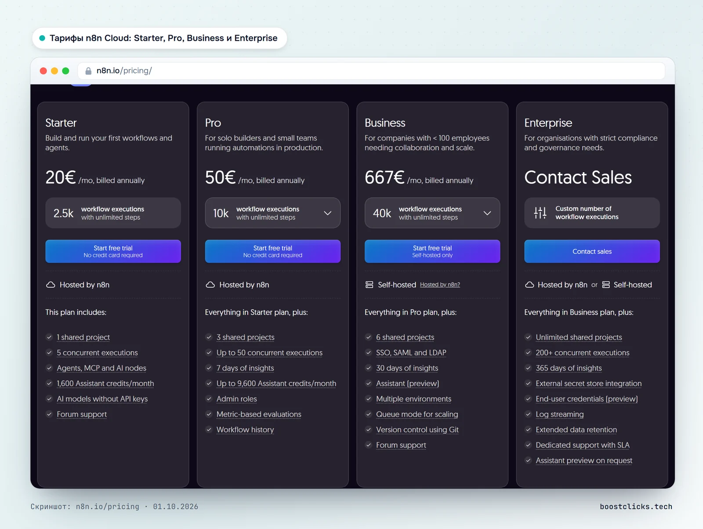Start free trial for Starter plan
The height and width of the screenshot is (529, 703).
tap(113, 251)
